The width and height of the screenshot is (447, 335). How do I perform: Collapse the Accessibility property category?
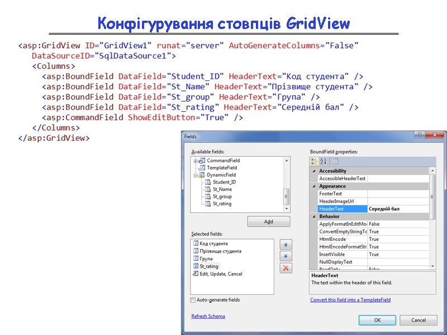coord(314,171)
